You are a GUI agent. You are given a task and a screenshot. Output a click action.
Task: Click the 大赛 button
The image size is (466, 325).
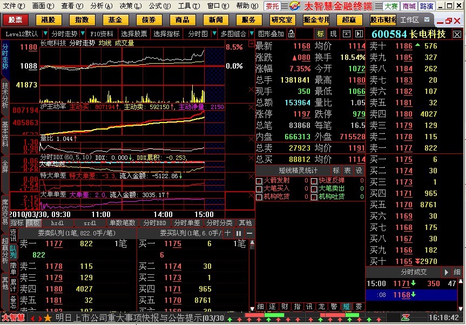(391, 6)
